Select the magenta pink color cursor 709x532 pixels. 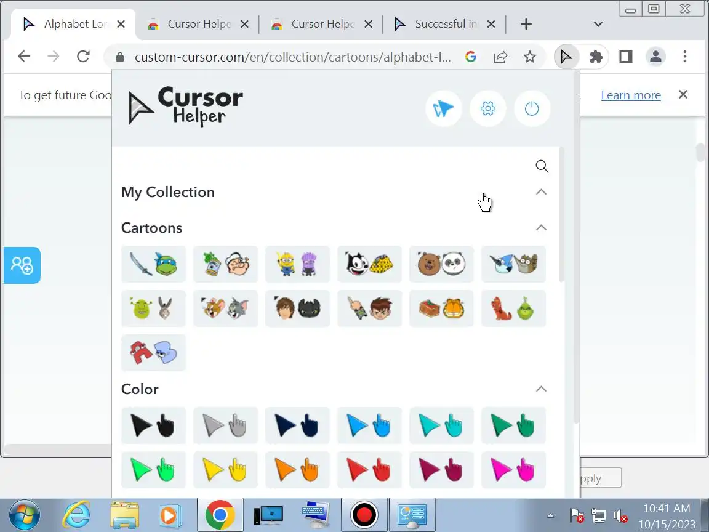click(x=513, y=470)
